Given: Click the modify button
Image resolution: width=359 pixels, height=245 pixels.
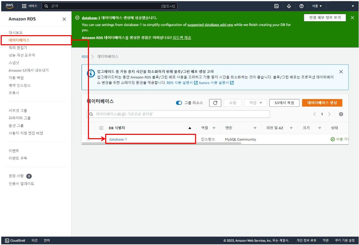Looking at the screenshot, I should click(232, 103).
